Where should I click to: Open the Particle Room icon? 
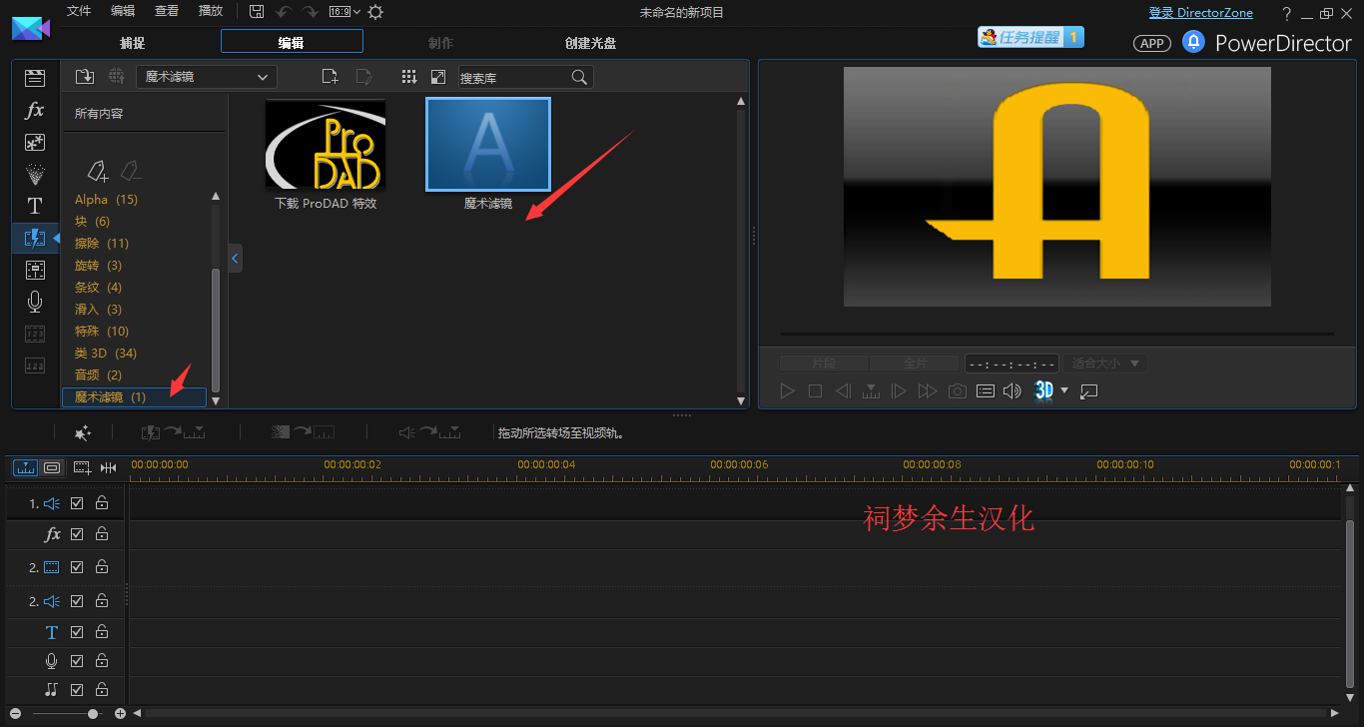[35, 174]
